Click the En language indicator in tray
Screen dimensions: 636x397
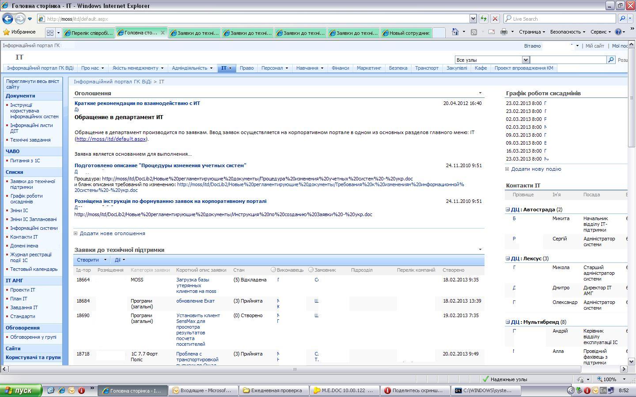pos(603,390)
